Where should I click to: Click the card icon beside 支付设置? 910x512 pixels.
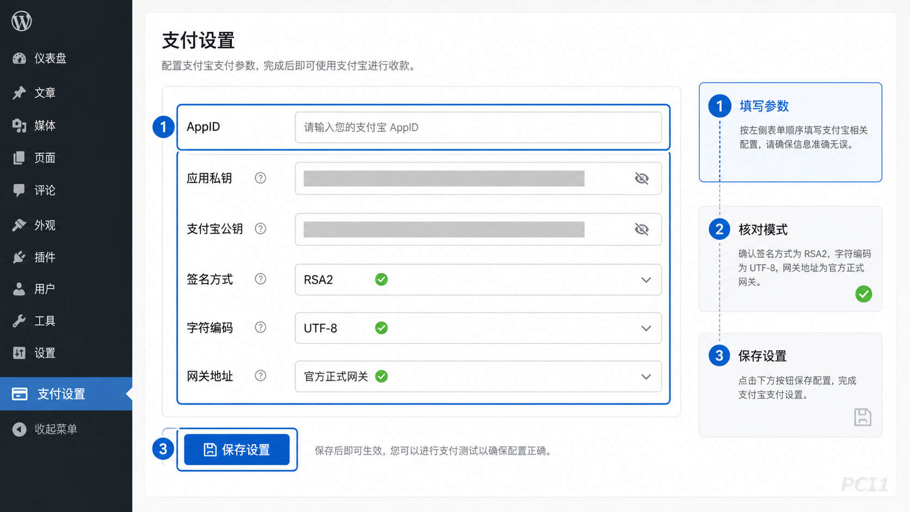(20, 394)
